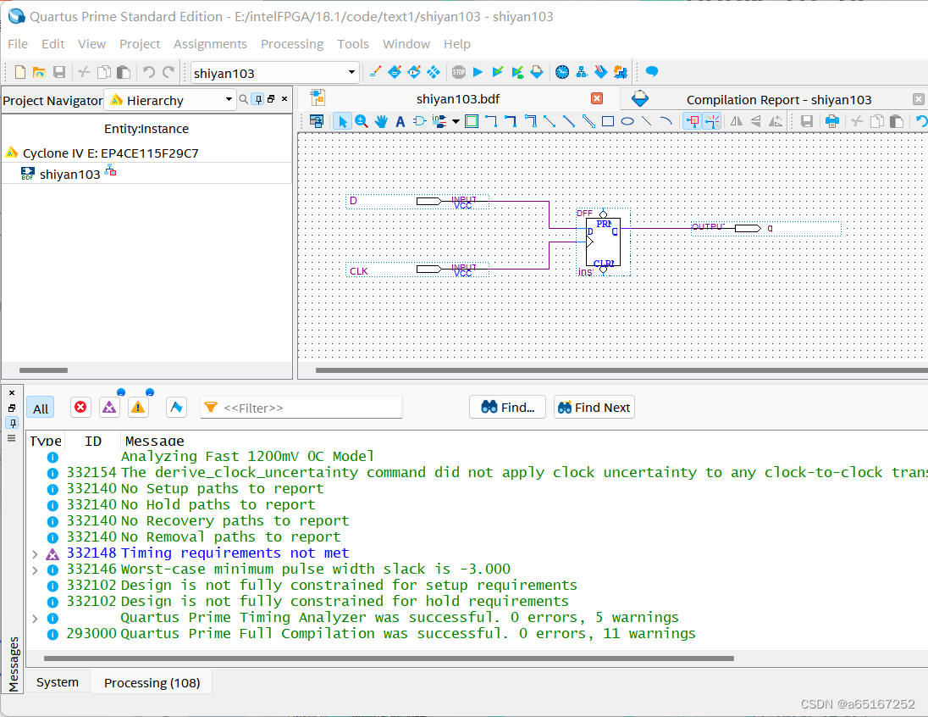The height and width of the screenshot is (717, 928).
Task: Select Cyclone IV E device entry
Action: click(110, 153)
